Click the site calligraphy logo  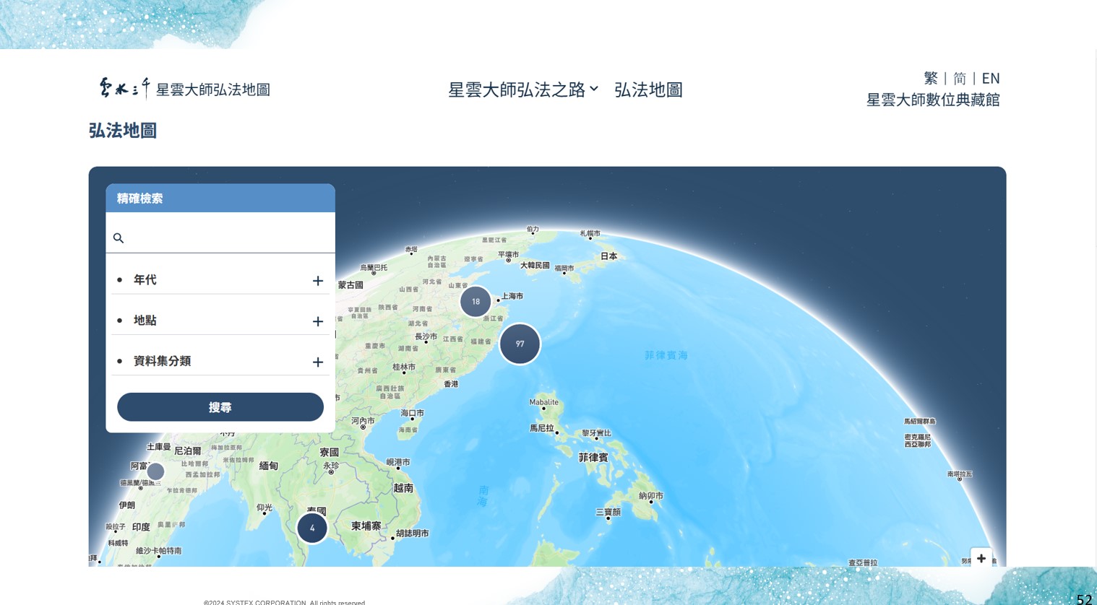pyautogui.click(x=124, y=88)
